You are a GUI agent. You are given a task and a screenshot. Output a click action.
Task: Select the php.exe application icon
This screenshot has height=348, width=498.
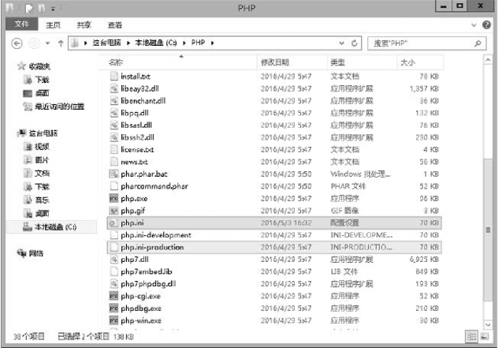113,198
